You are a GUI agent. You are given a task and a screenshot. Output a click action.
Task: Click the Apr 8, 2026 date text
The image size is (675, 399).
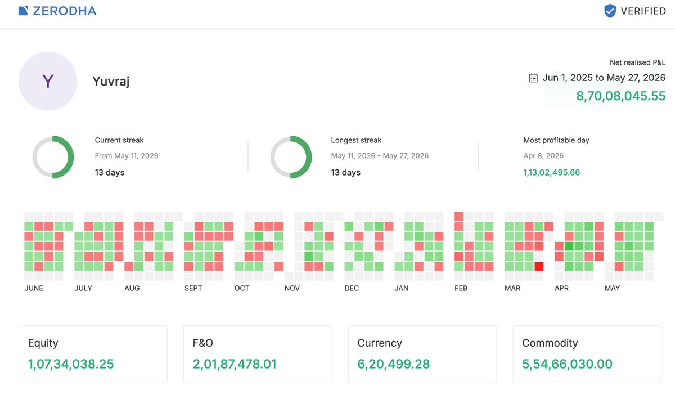click(x=543, y=156)
